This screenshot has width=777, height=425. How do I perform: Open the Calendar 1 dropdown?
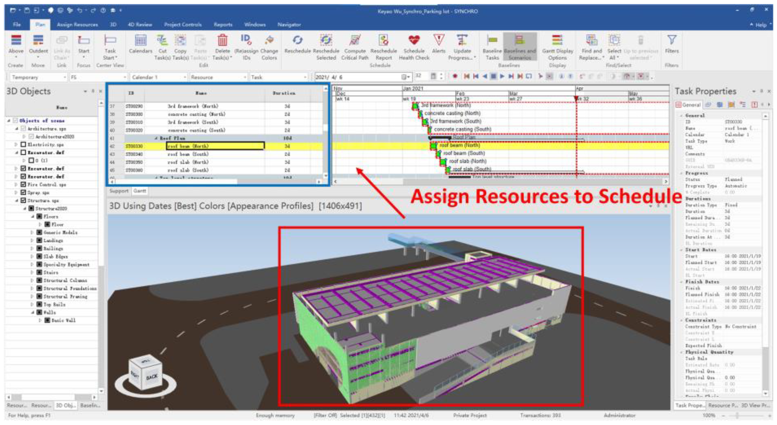[x=185, y=78]
